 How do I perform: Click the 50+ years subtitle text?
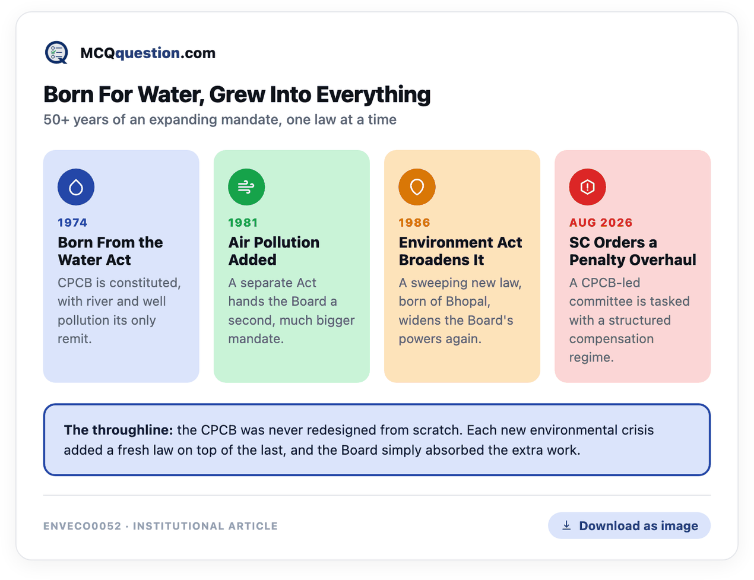pyautogui.click(x=220, y=119)
